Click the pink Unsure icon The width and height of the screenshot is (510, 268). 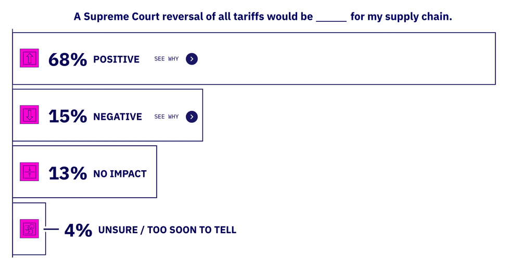tap(29, 228)
